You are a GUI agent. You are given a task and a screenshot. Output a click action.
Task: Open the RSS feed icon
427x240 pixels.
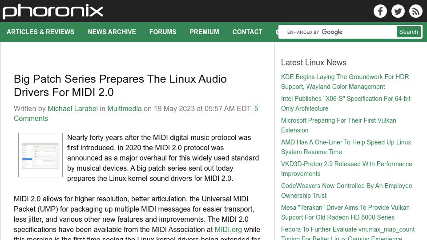[x=415, y=11]
